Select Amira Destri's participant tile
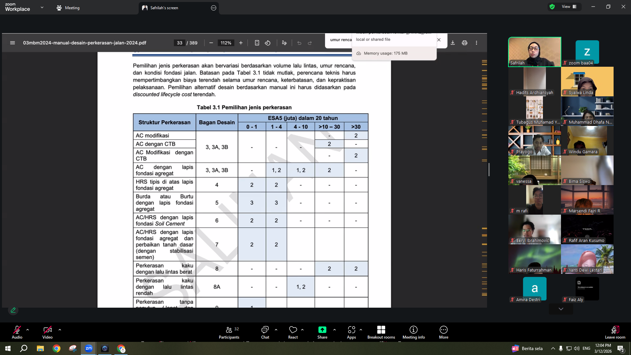 [x=535, y=289]
